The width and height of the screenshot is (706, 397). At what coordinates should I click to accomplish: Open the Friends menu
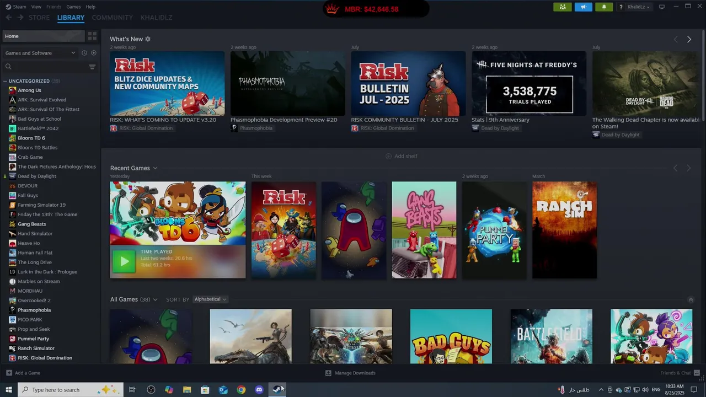point(54,7)
